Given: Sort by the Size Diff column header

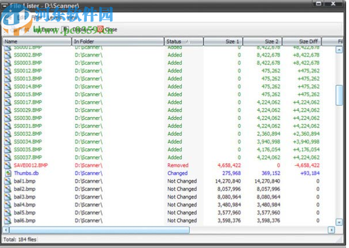Looking at the screenshot, I should point(302,42).
